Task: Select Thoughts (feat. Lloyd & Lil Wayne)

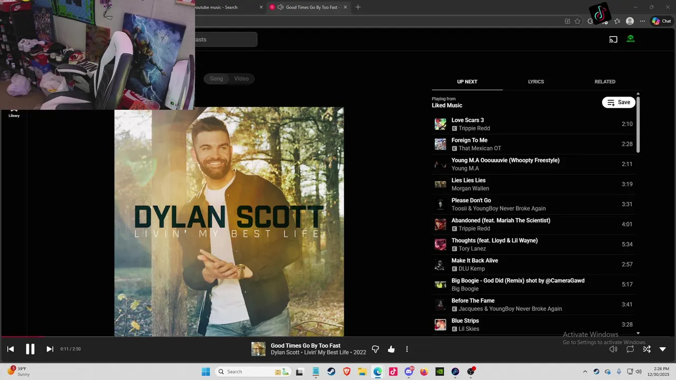Action: click(x=533, y=244)
